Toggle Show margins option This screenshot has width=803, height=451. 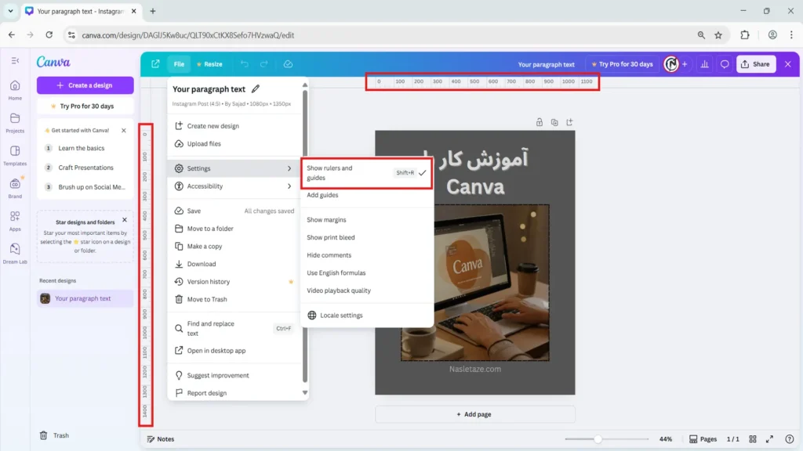point(367,220)
